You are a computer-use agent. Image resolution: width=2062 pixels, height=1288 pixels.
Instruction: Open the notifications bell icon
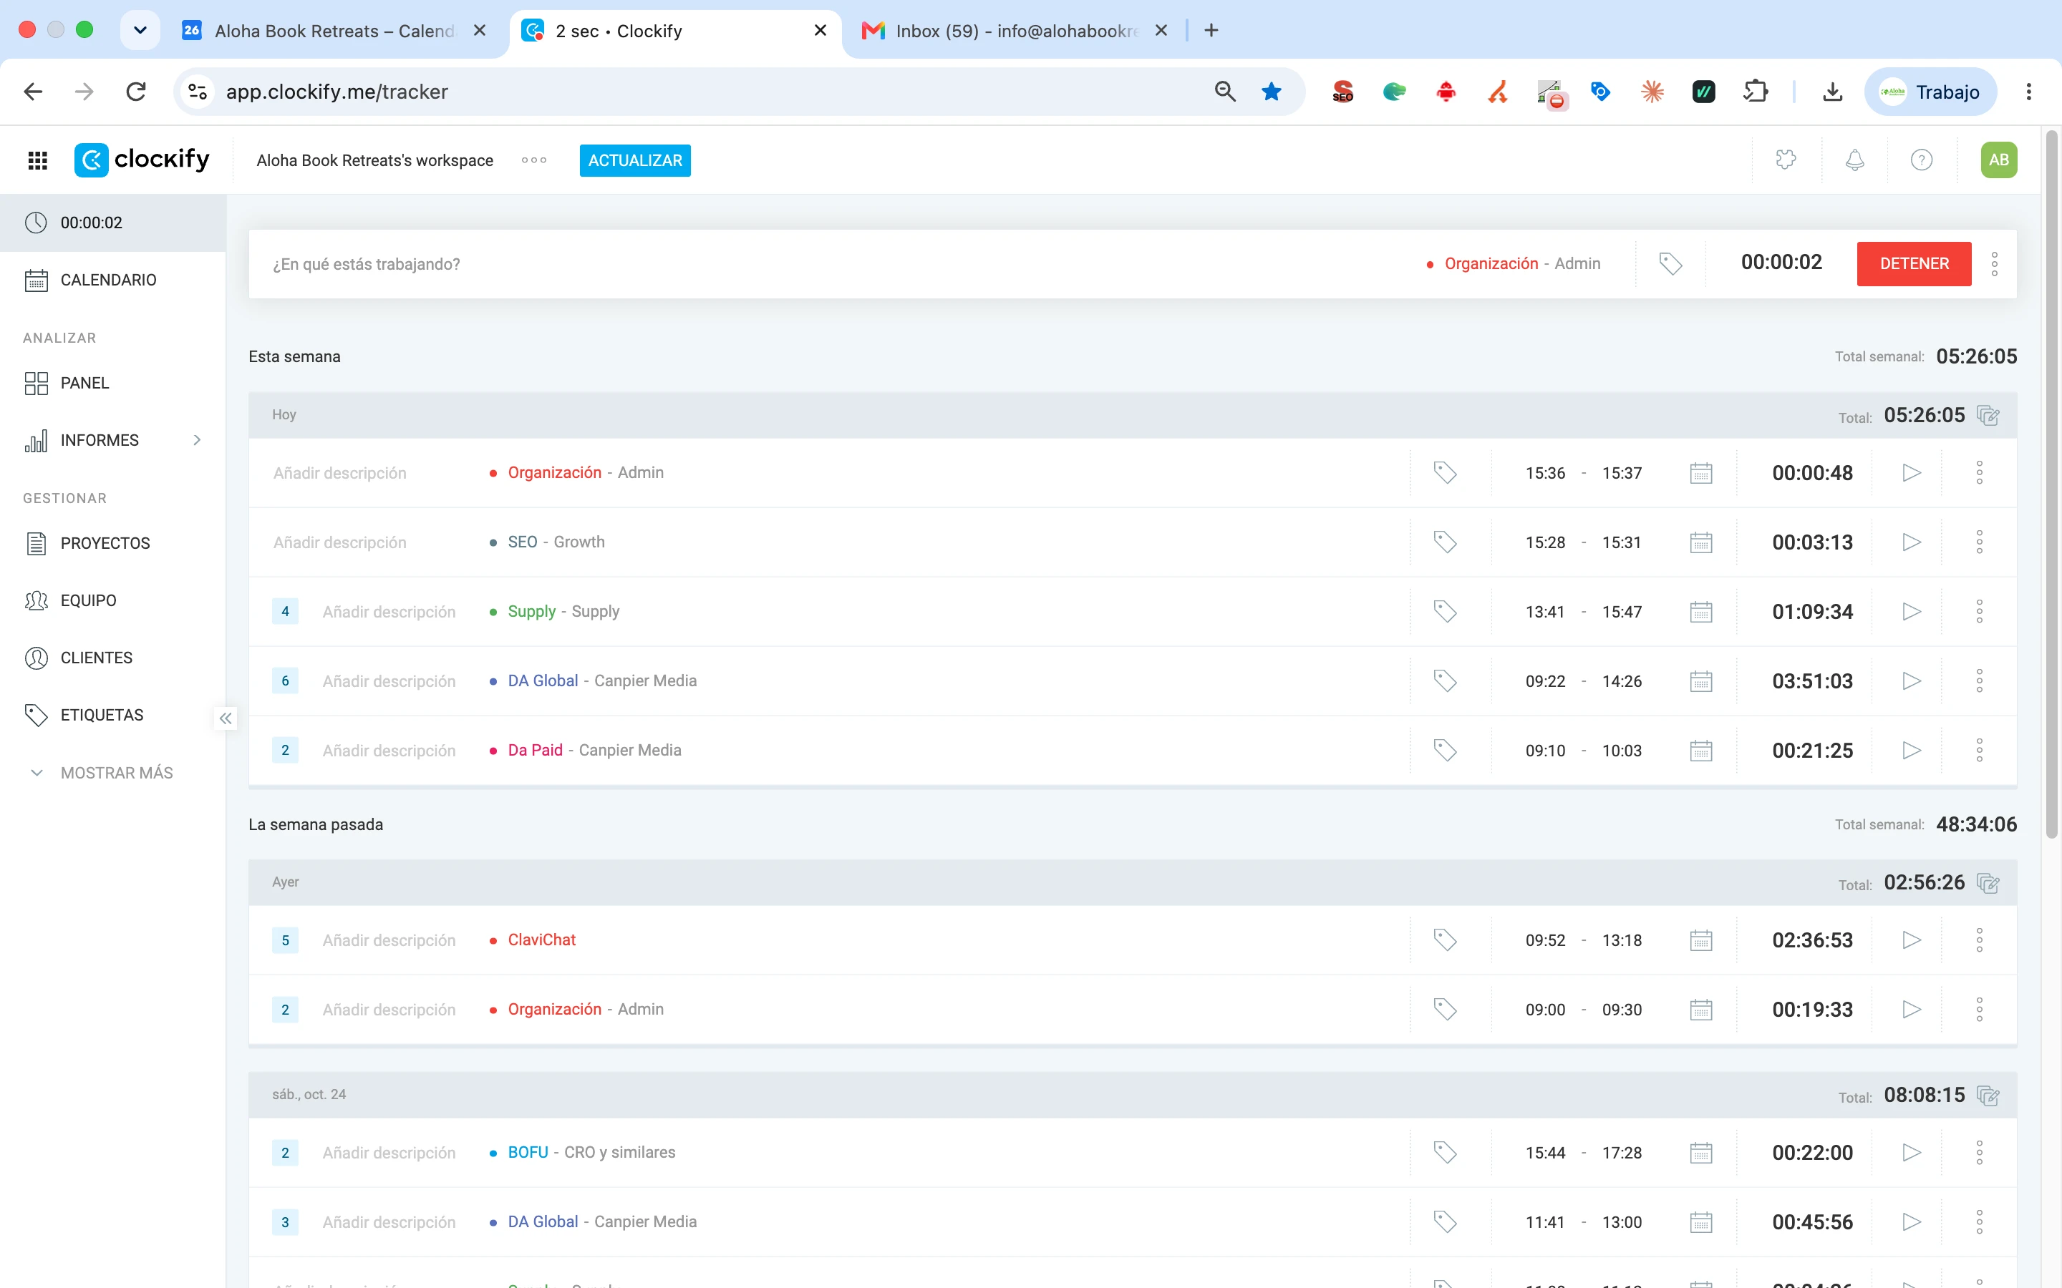click(x=1854, y=160)
